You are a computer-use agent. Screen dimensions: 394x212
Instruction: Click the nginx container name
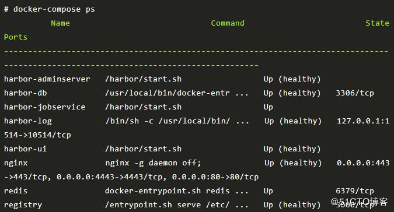[16, 163]
